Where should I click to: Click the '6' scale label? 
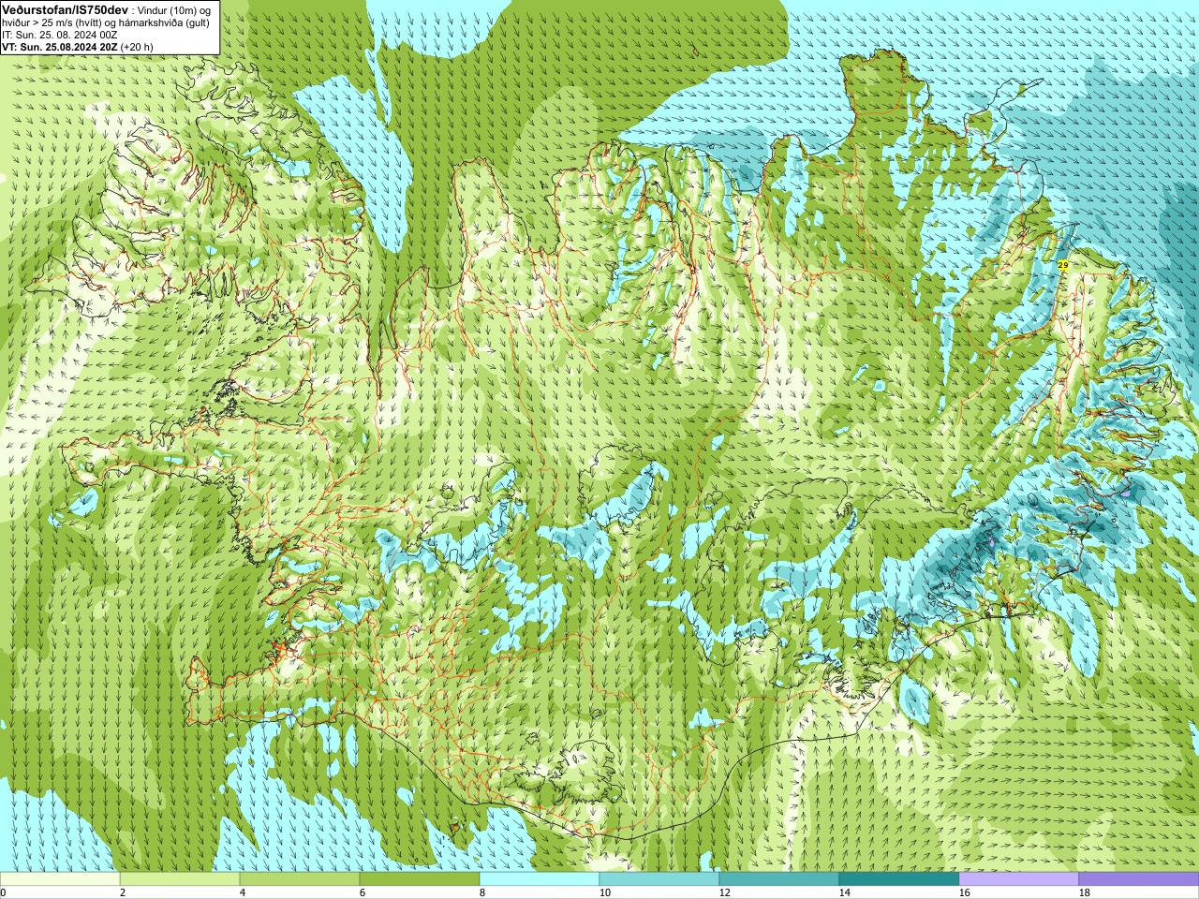pos(363,892)
